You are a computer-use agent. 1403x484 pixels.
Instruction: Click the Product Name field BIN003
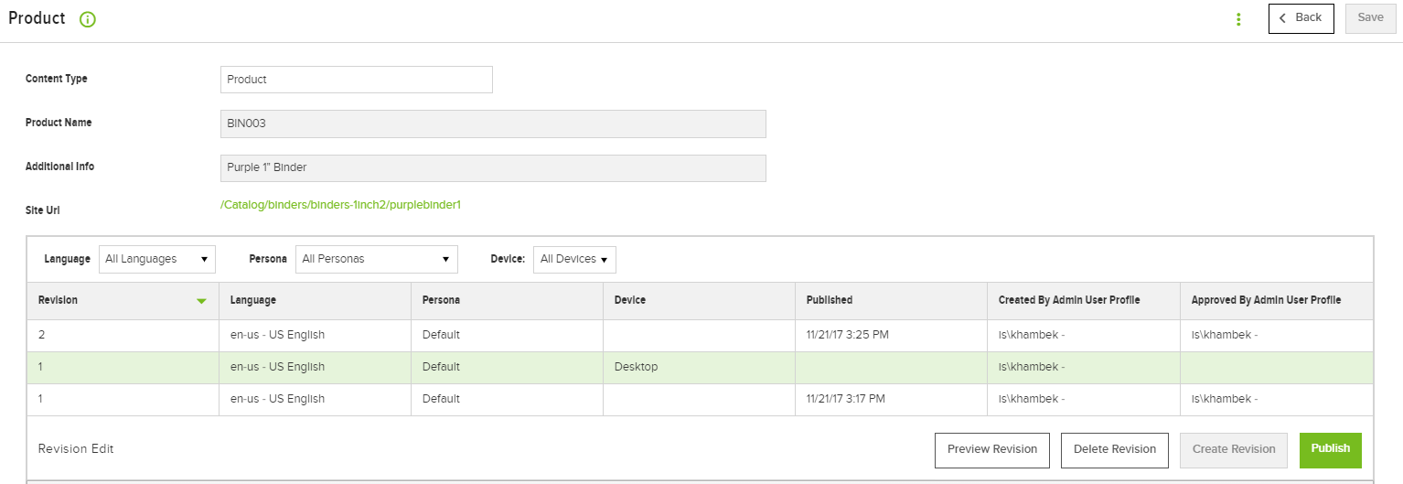[493, 124]
